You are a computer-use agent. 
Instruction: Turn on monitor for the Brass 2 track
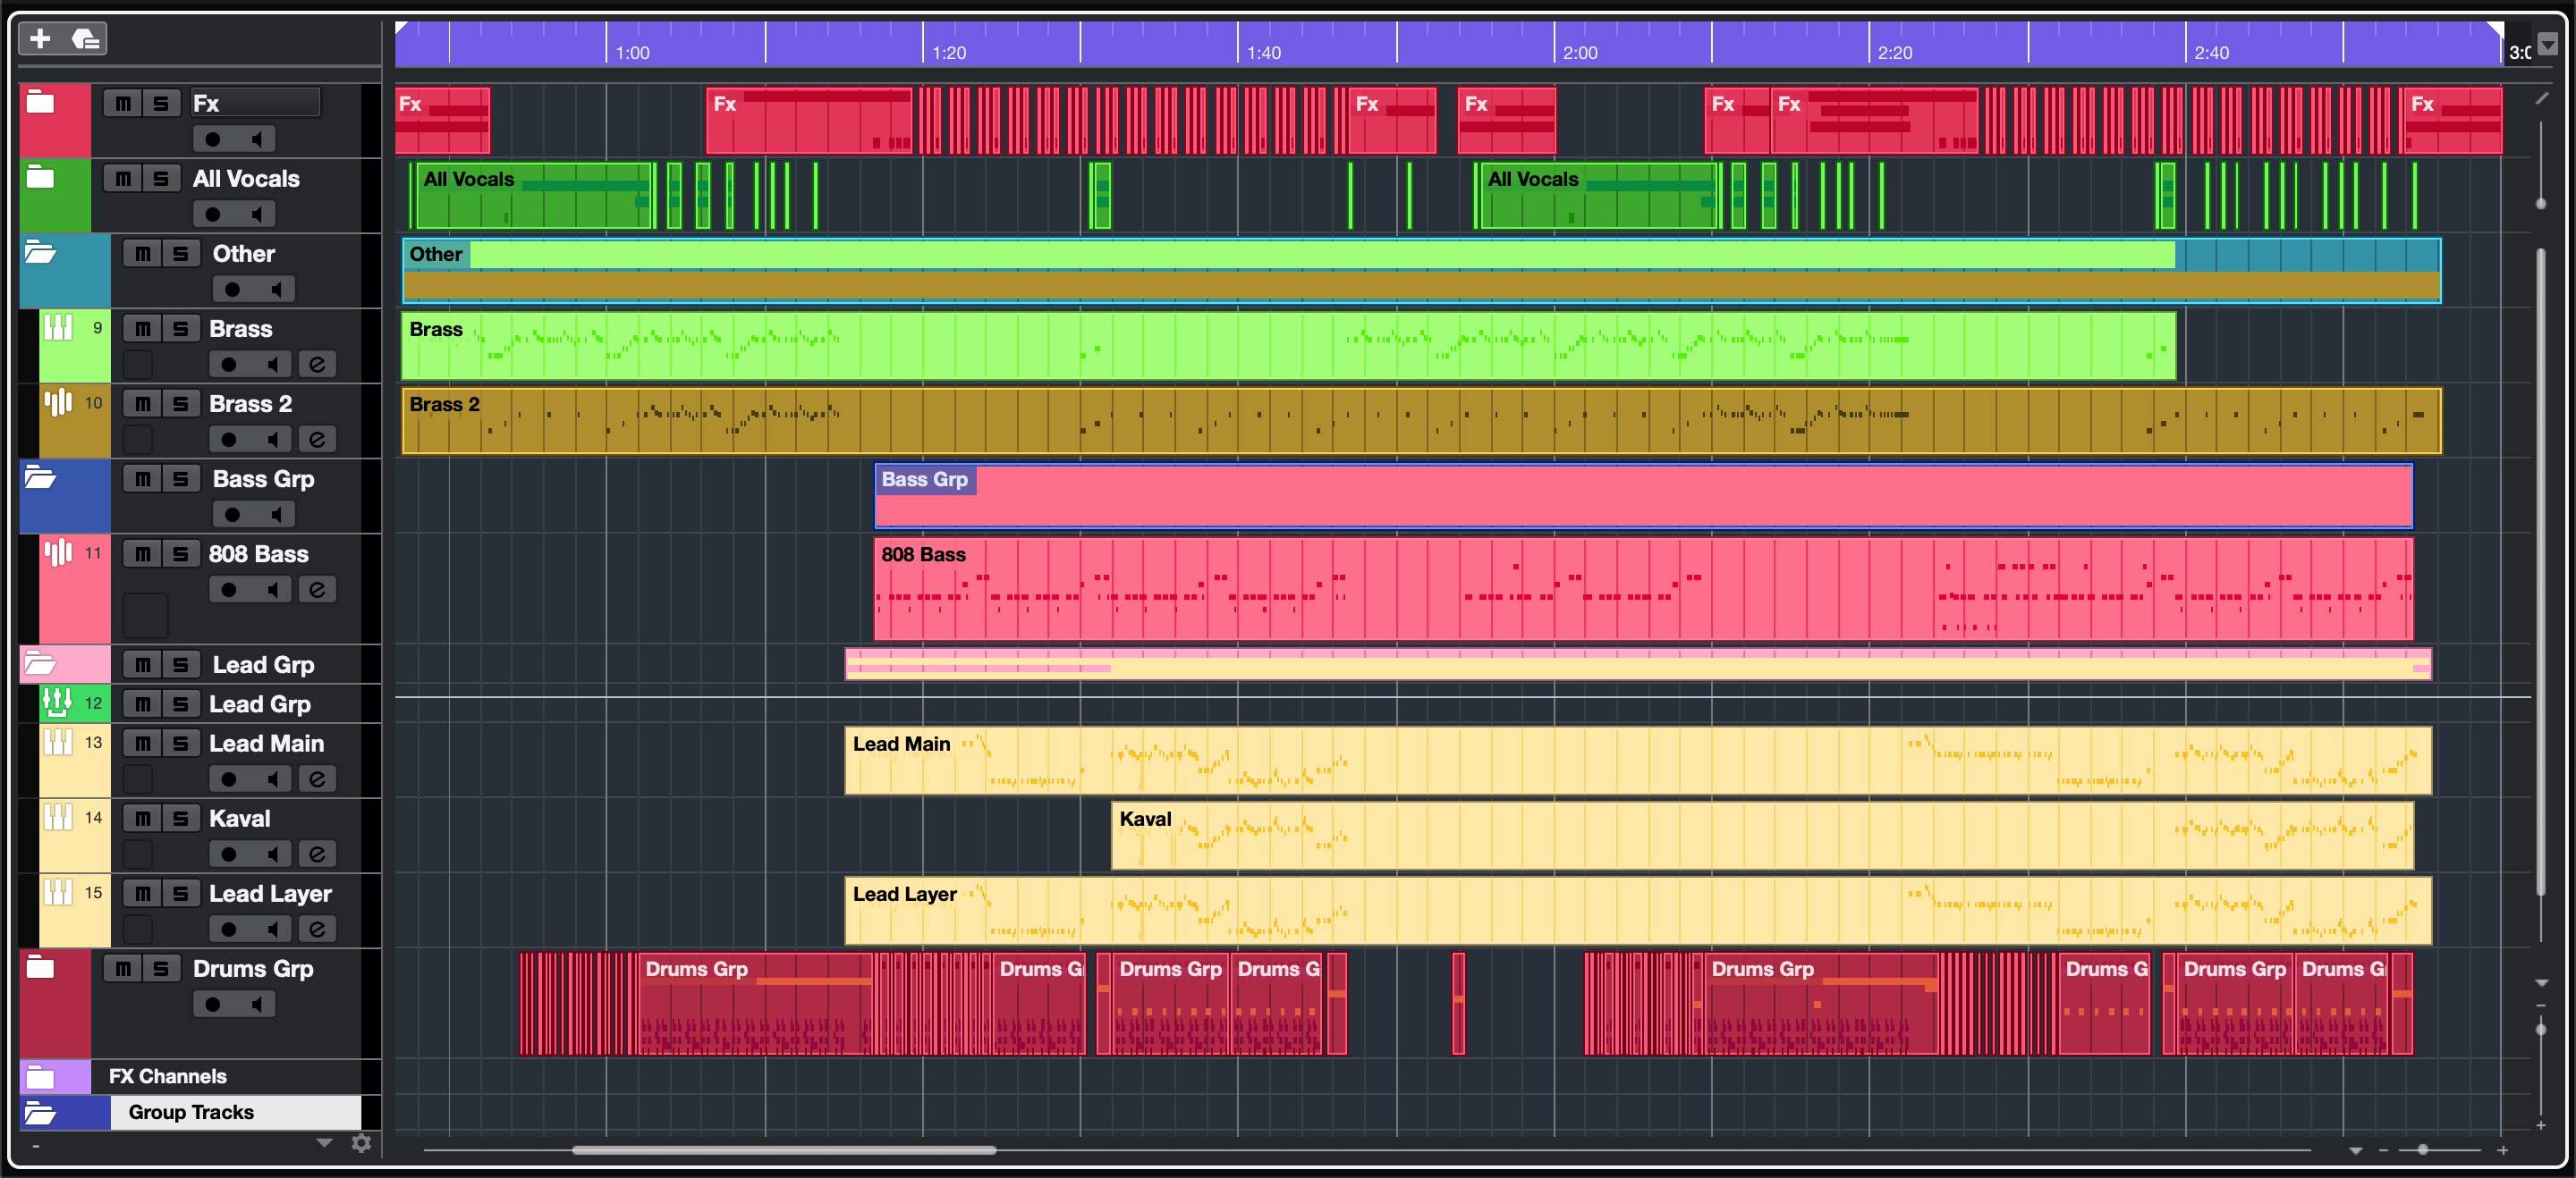coord(272,440)
